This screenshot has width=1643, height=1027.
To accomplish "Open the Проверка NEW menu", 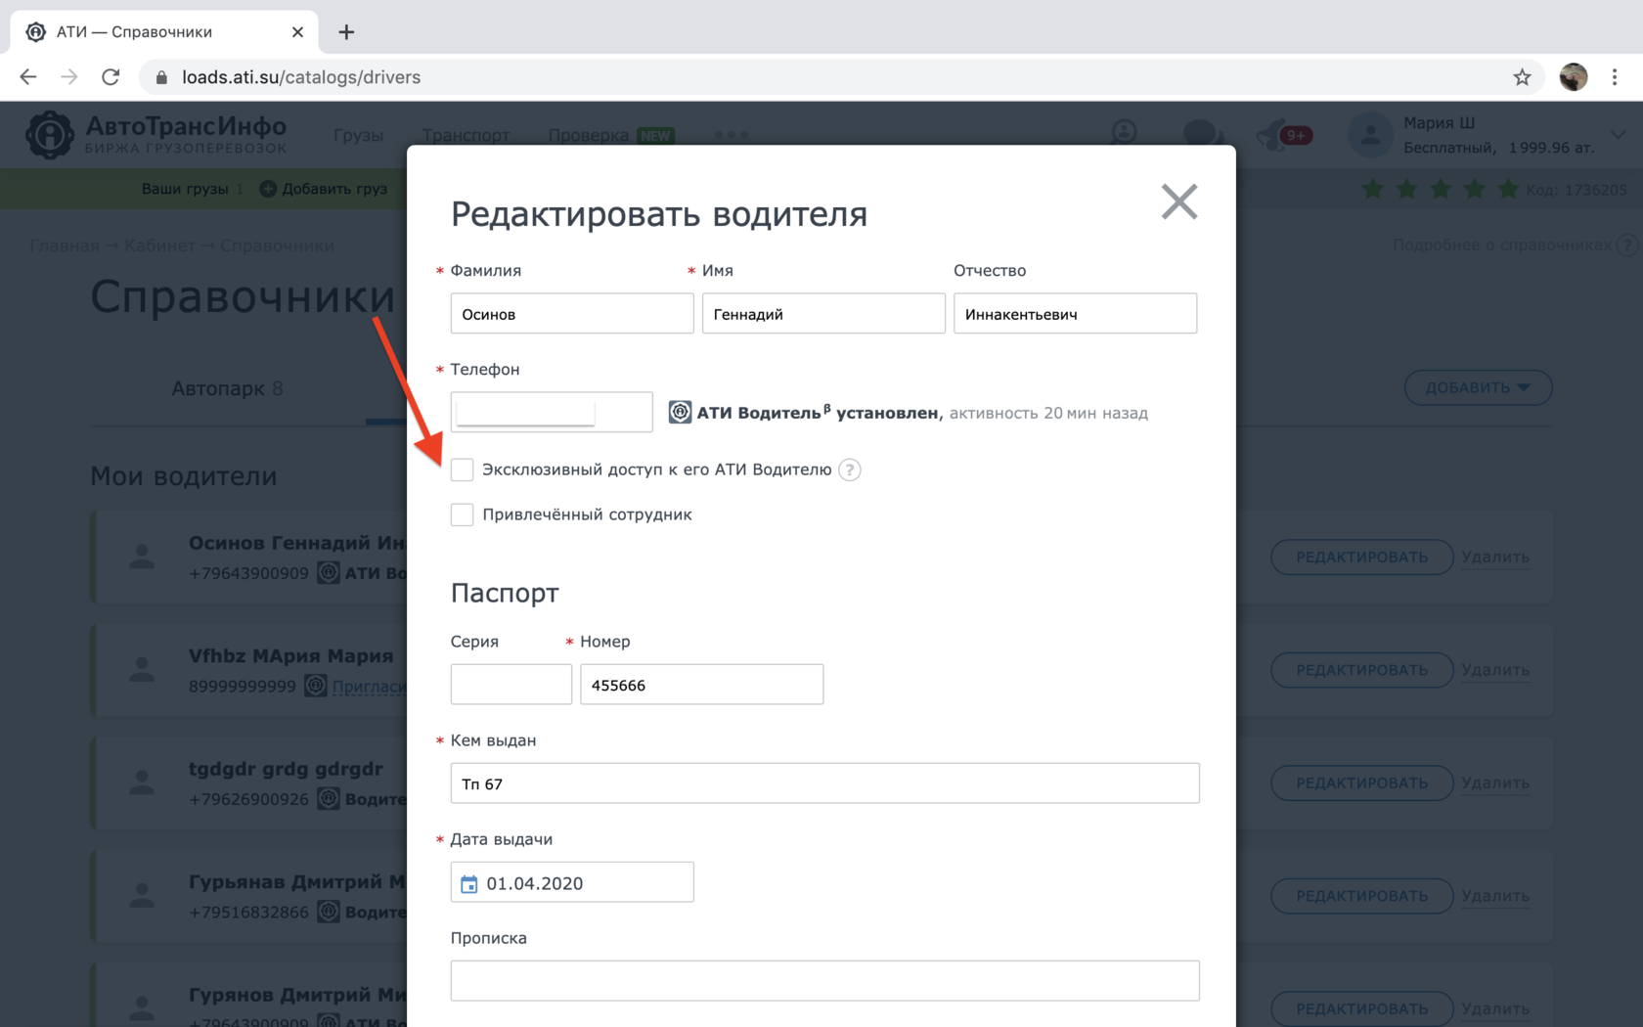I will coord(611,135).
